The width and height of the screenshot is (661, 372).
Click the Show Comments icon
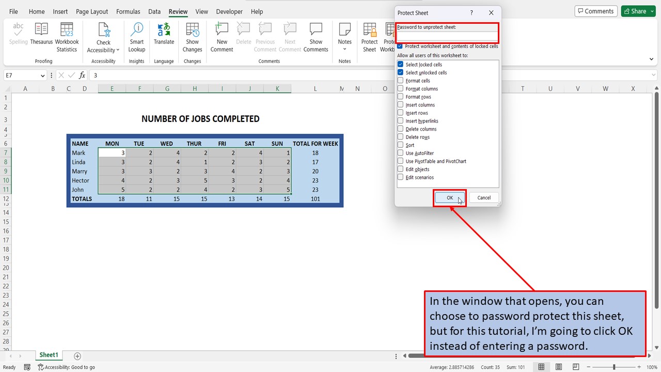[316, 34]
